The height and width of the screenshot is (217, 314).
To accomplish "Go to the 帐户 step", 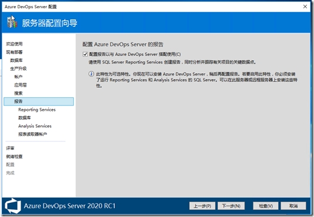I will 18,77.
